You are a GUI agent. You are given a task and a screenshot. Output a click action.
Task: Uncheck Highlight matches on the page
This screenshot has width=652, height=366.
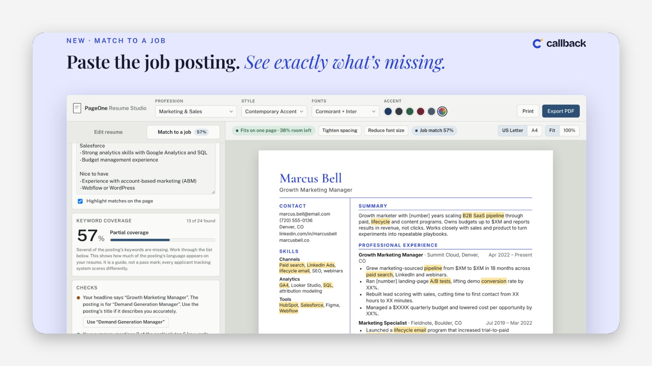[x=80, y=201]
